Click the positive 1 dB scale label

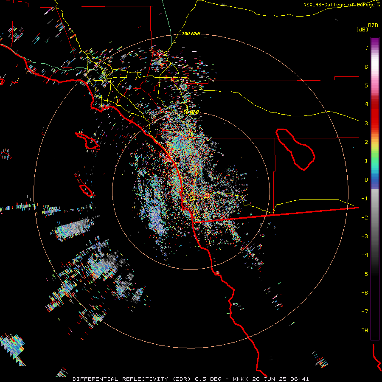coord(366,161)
